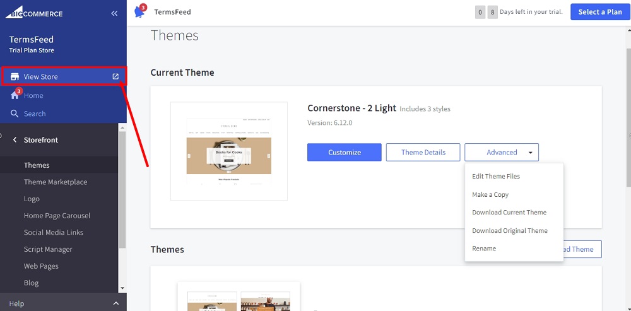631x311 pixels.
Task: Click 'Includes 3 styles' text
Action: [x=425, y=109]
